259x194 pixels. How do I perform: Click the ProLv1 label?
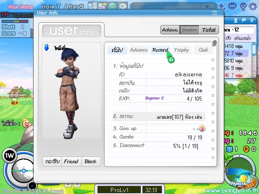pyautogui.click(x=119, y=190)
